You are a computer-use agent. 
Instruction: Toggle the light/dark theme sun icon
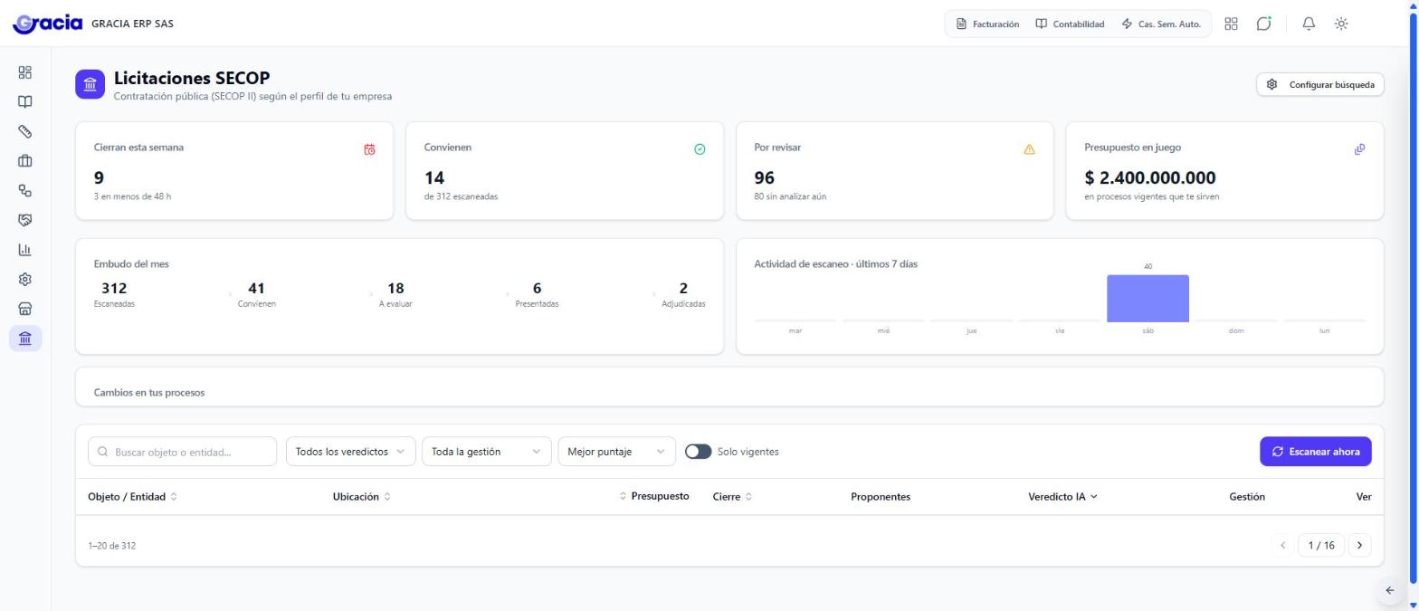click(x=1341, y=24)
